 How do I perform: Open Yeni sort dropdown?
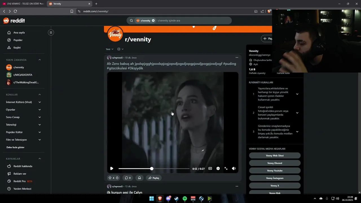110,49
